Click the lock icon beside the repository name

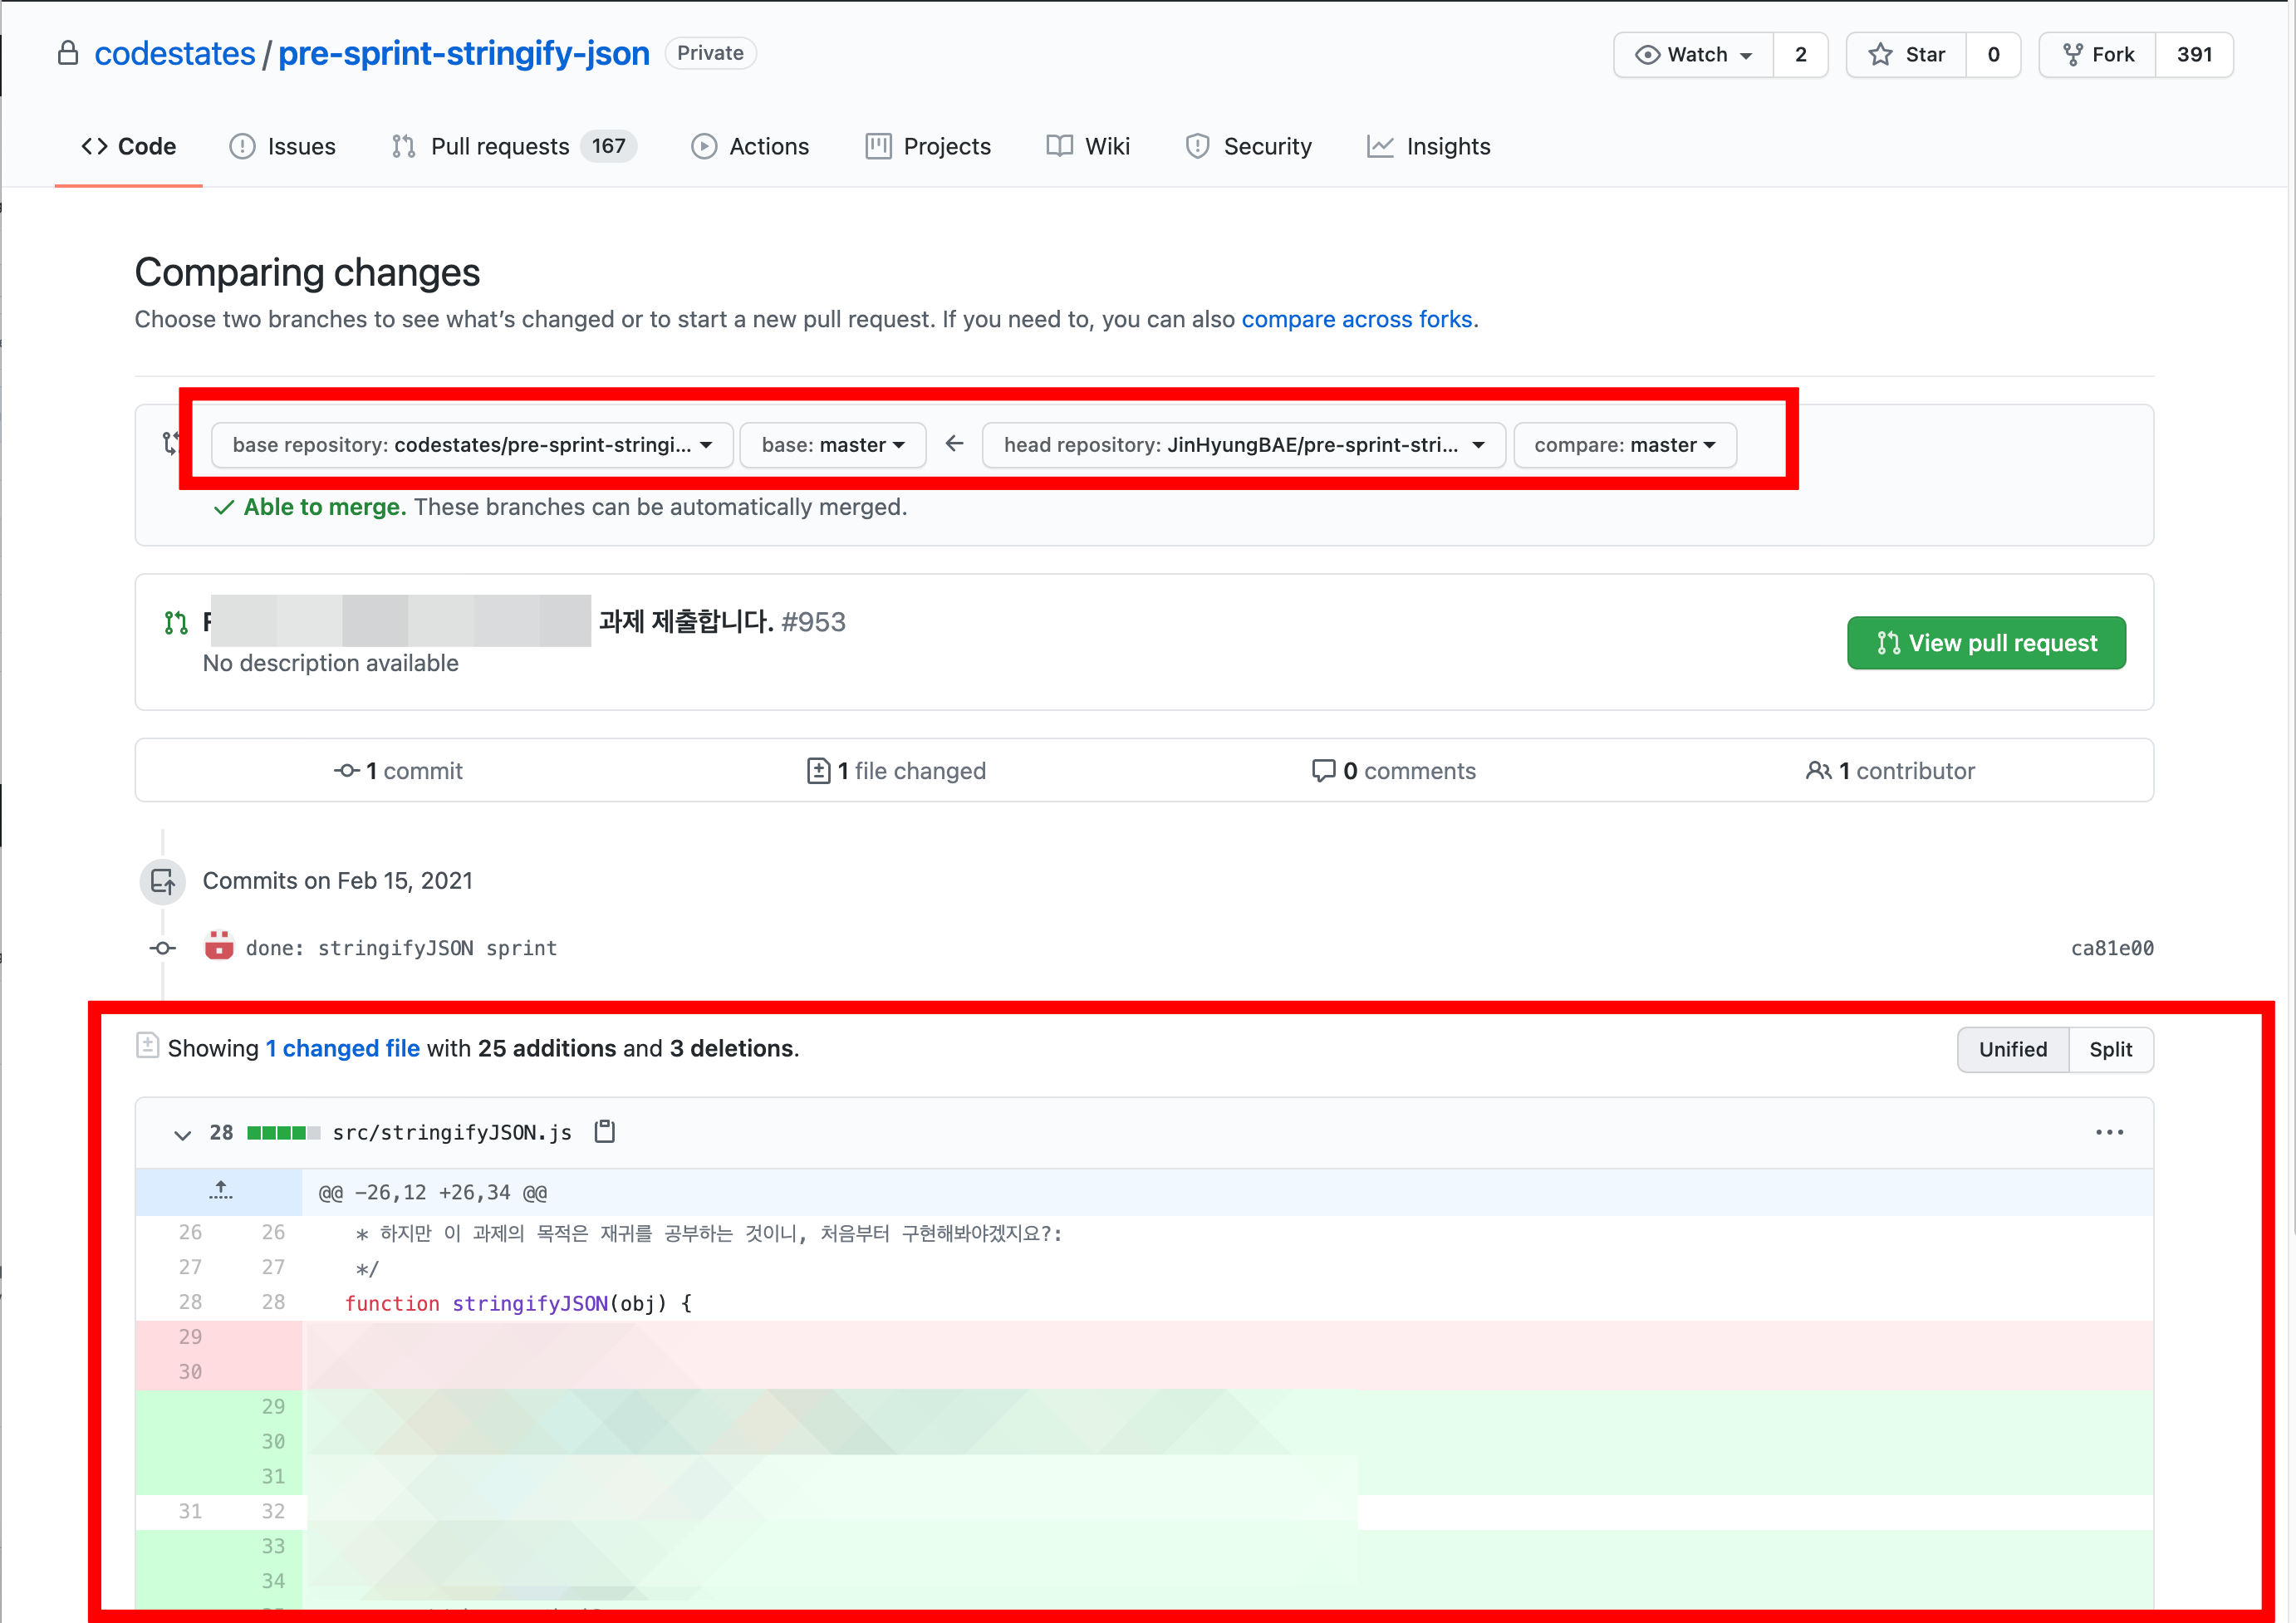tap(68, 53)
